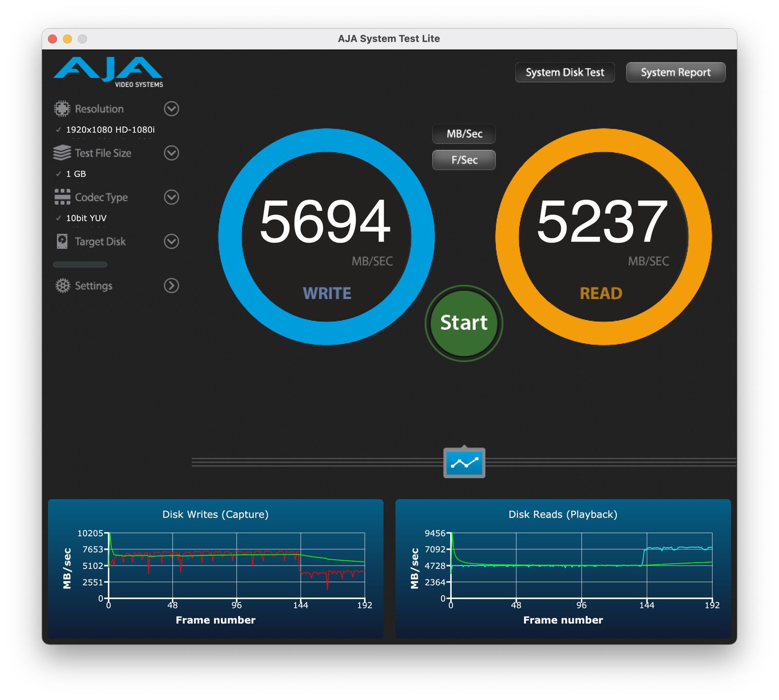Expand the Resolution dropdown chevron

(171, 109)
